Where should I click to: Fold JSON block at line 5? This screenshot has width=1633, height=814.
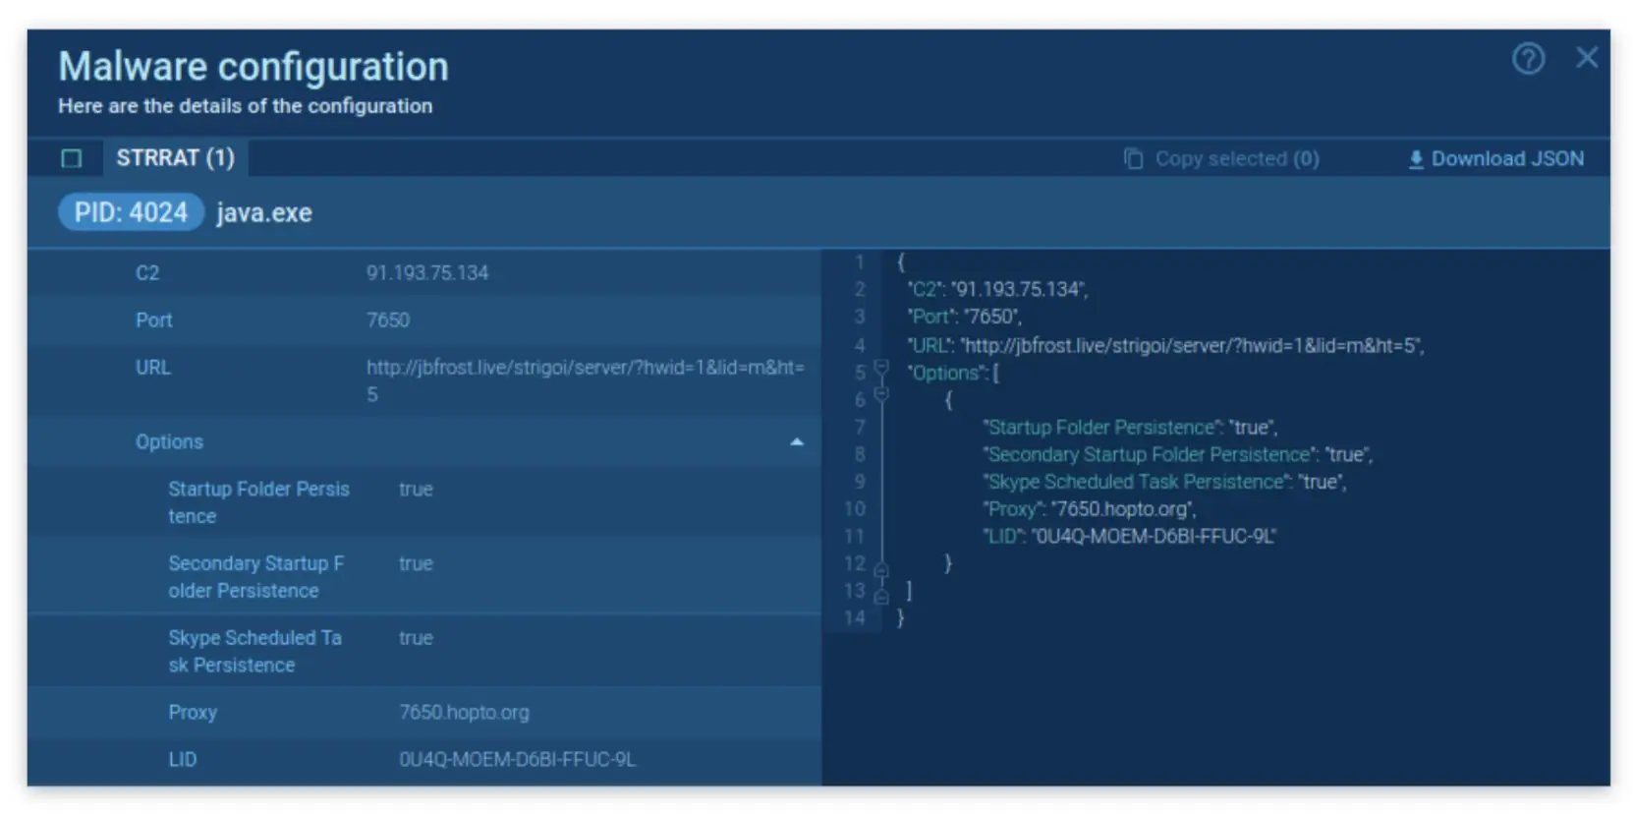tap(881, 369)
